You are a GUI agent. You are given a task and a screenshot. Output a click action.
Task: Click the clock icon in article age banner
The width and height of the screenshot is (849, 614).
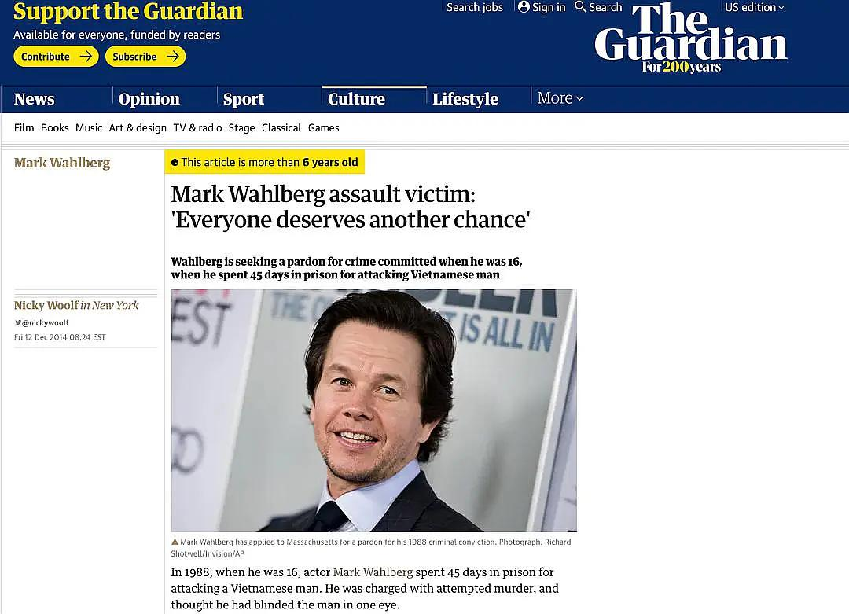(175, 163)
